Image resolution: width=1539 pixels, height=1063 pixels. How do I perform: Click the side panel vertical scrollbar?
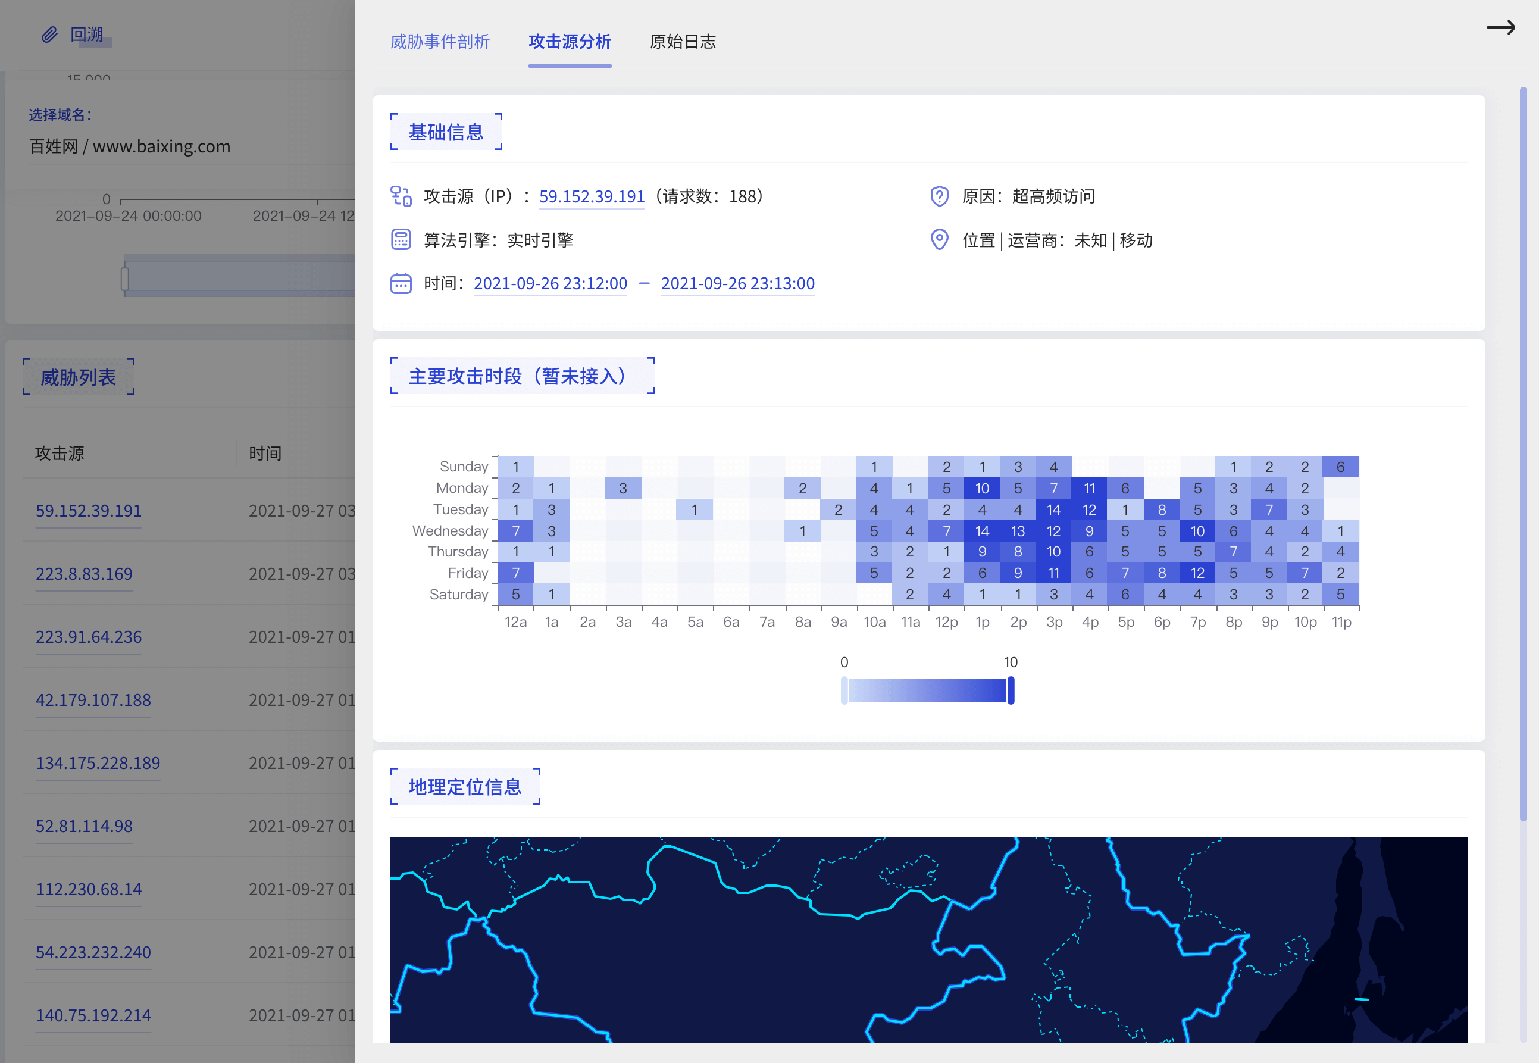[x=1522, y=454]
